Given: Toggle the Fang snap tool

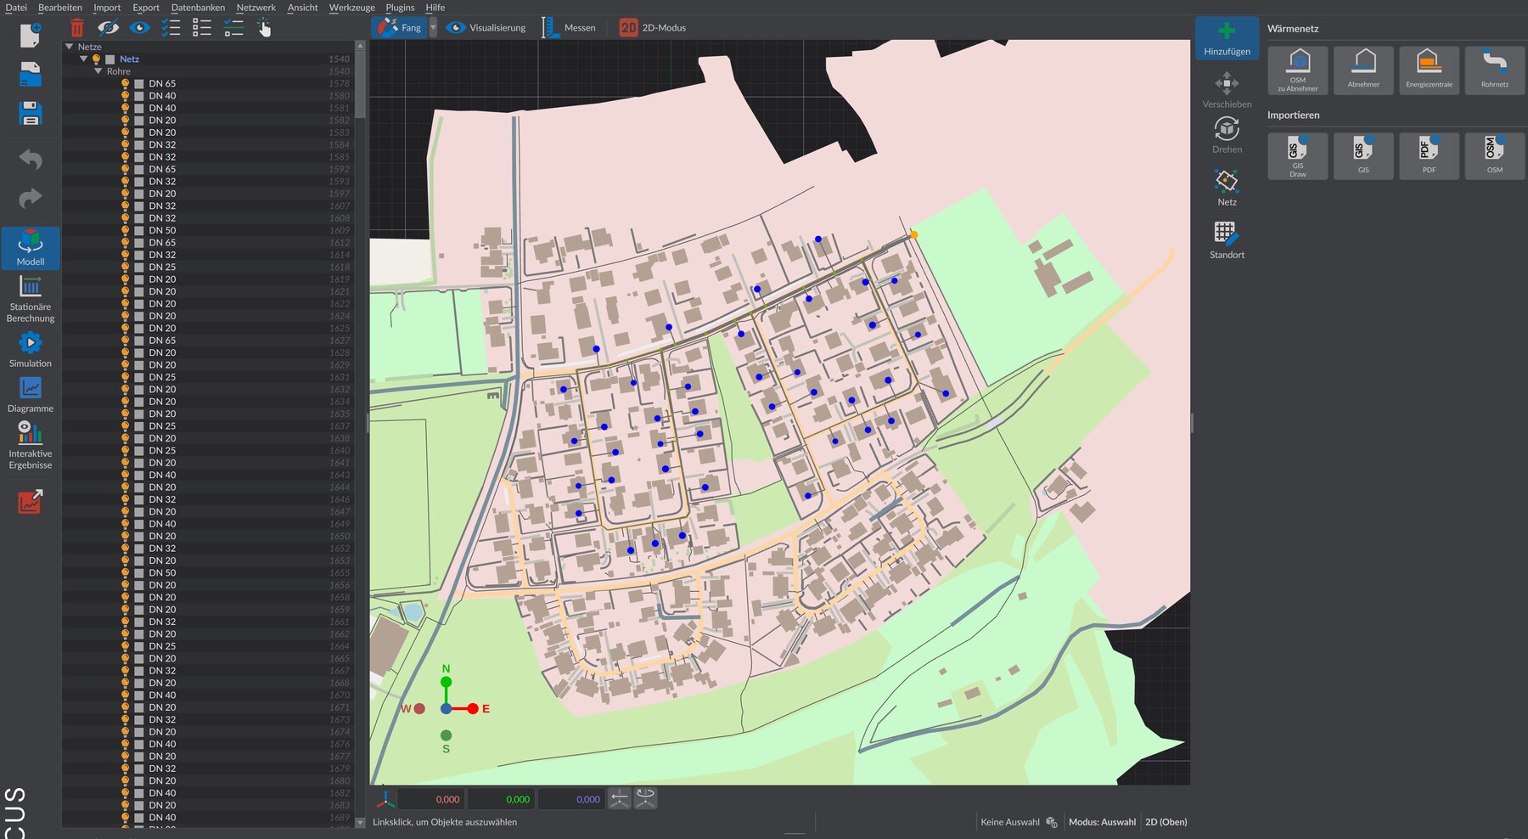Looking at the screenshot, I should tap(399, 27).
